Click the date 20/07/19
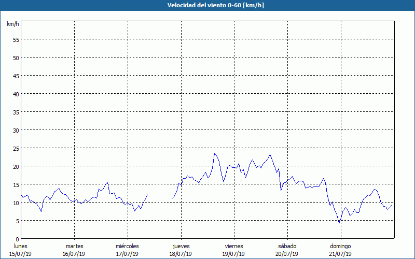The image size is (415, 259). coord(287,254)
